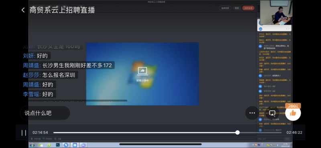Open the Windows Start menu orb

click(32, 145)
